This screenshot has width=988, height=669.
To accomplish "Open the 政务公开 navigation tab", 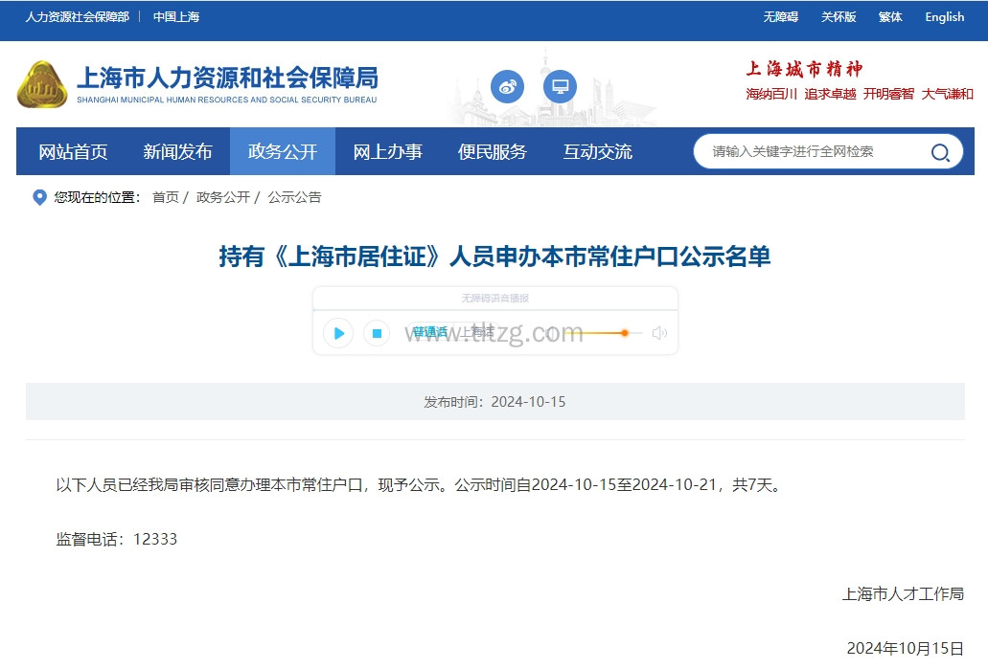I will 283,151.
